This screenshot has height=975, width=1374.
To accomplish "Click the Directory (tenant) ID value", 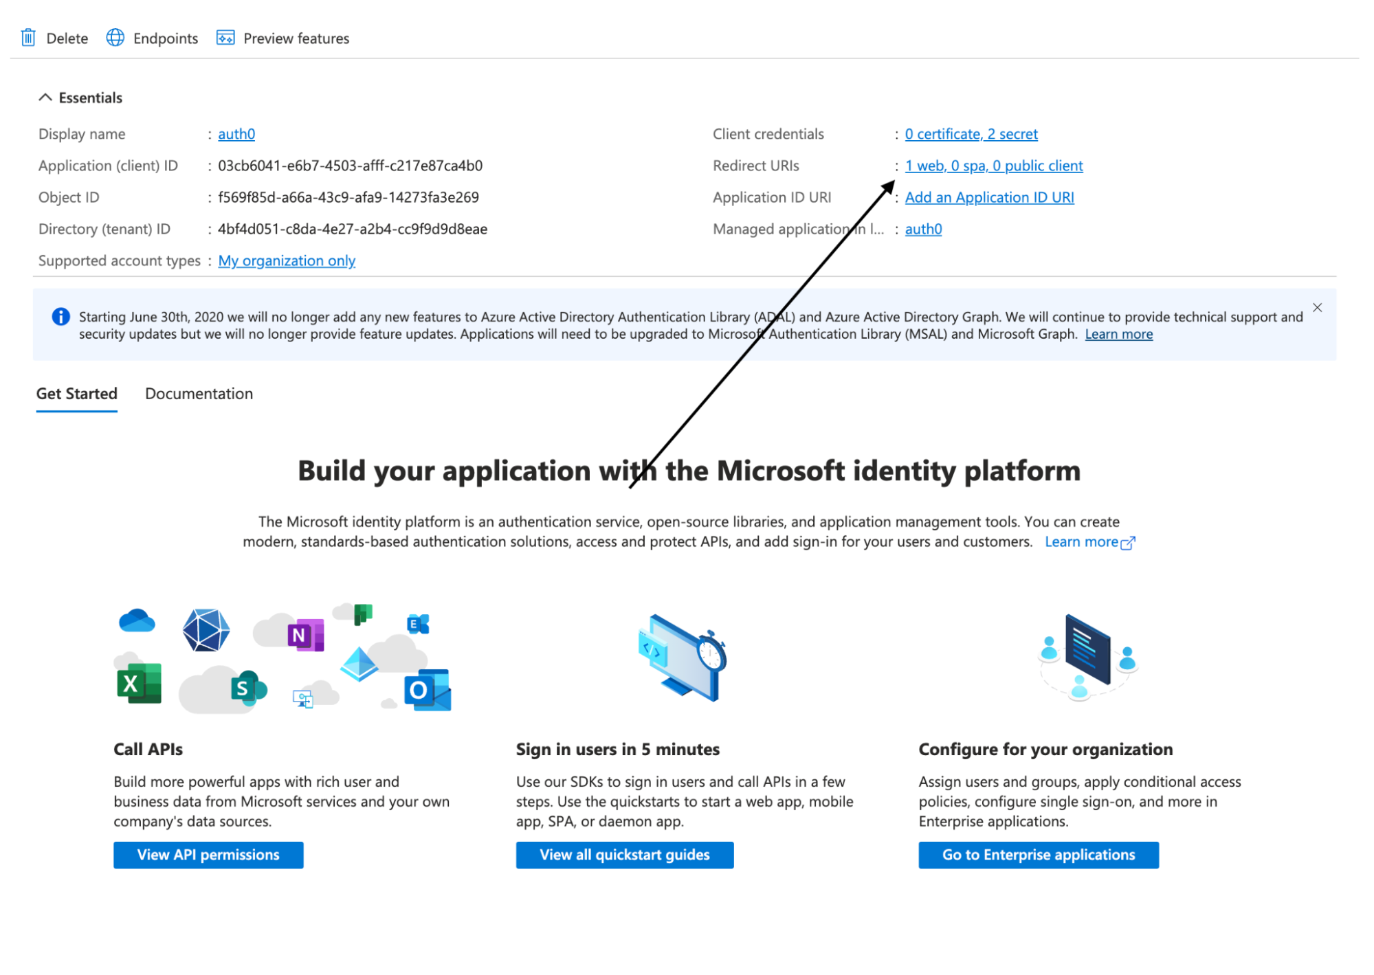I will [353, 229].
